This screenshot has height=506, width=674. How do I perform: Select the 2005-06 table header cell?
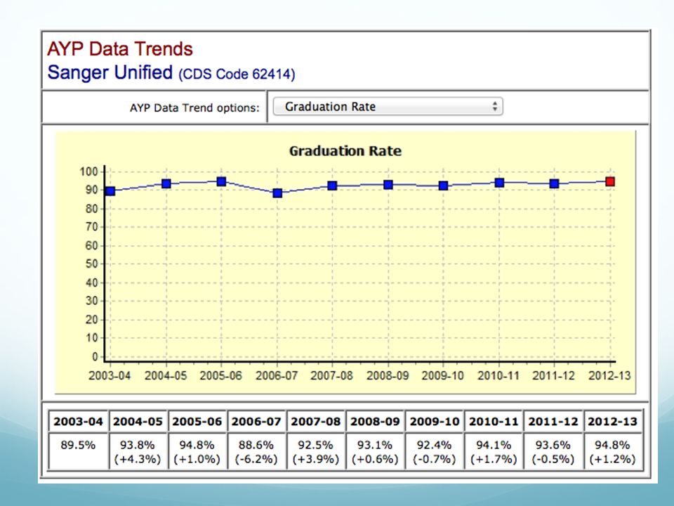pos(197,421)
